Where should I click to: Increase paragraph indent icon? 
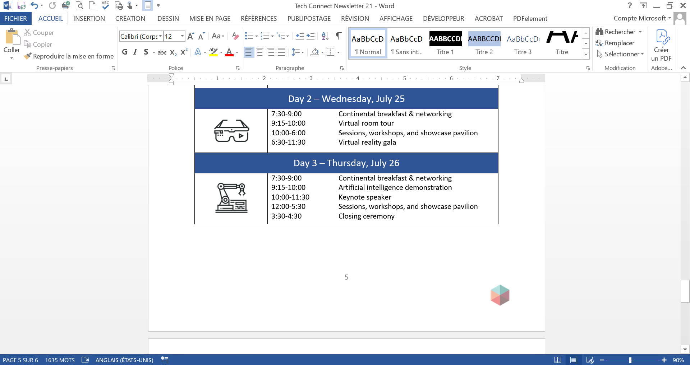pyautogui.click(x=310, y=36)
